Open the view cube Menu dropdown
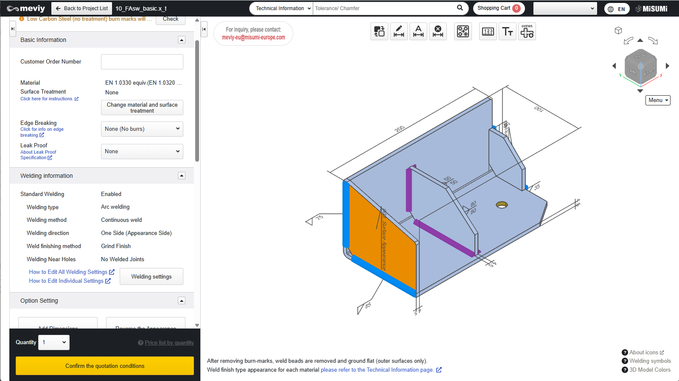Image resolution: width=679 pixels, height=381 pixels. 658,100
